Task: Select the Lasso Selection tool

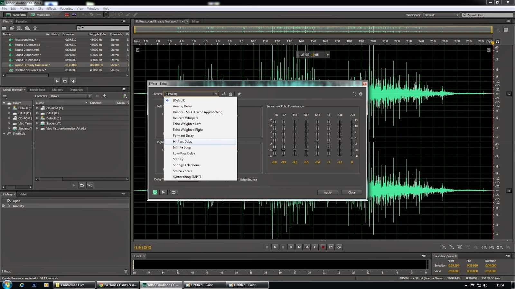Action: 121,14
